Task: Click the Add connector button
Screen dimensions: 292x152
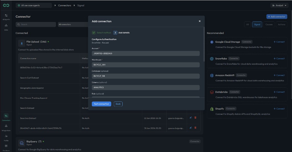Action: (277, 17)
